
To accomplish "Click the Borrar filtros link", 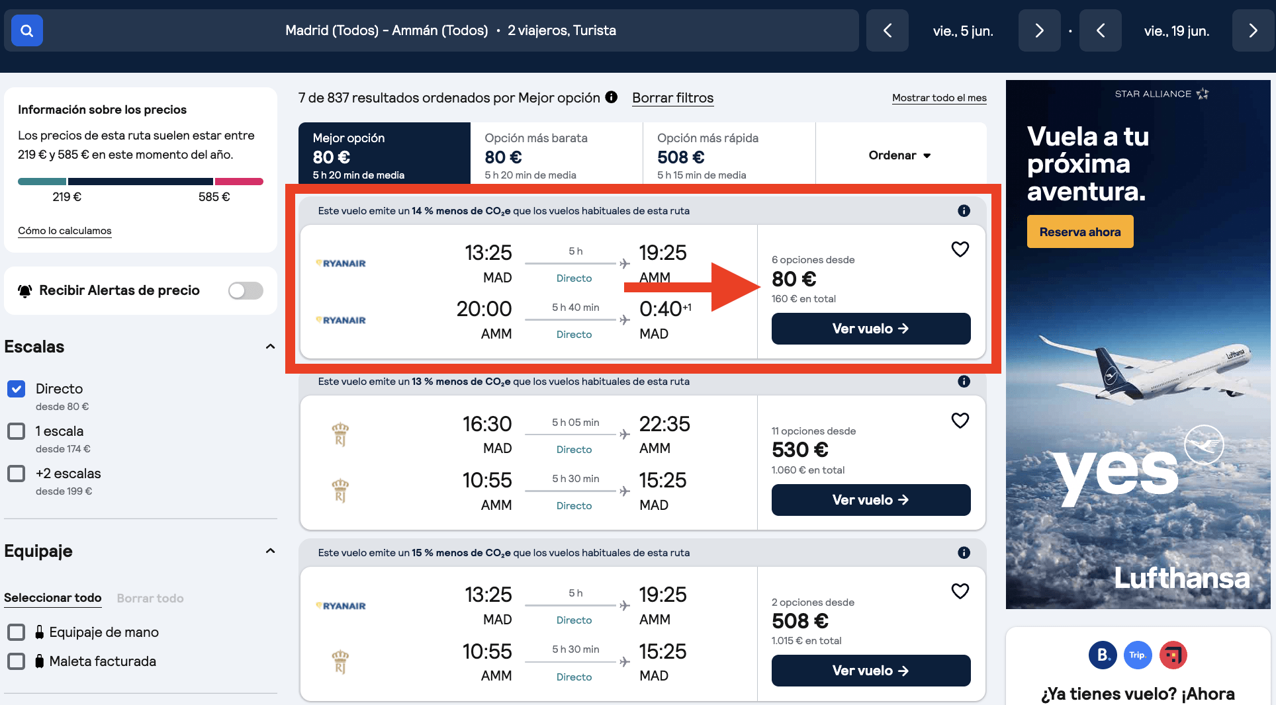I will (672, 97).
